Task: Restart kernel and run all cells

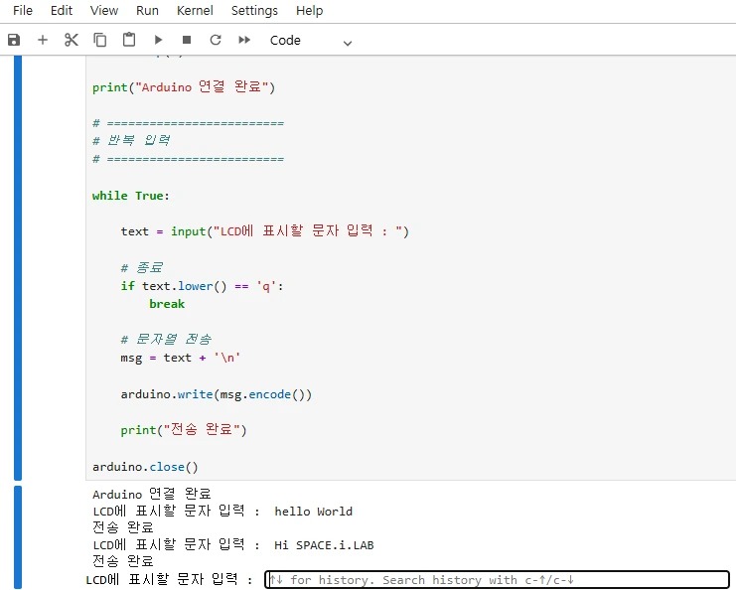Action: (244, 40)
